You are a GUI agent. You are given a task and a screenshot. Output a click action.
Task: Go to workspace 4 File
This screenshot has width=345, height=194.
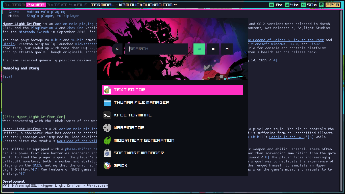[x=78, y=5]
